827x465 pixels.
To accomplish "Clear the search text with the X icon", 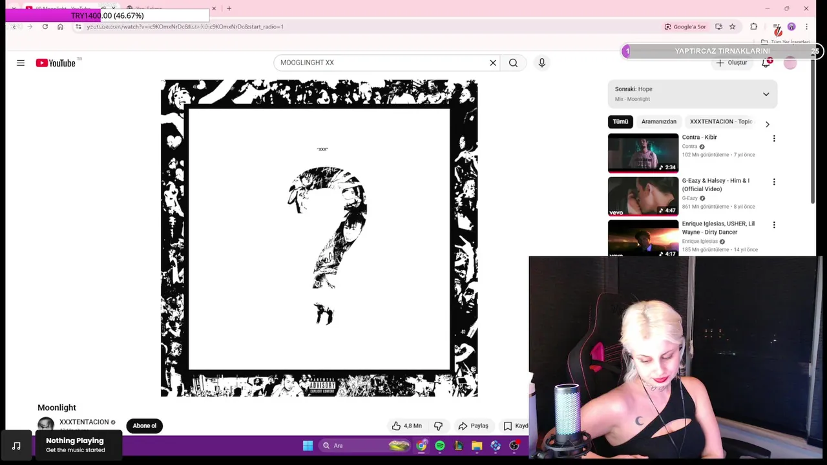I will point(493,63).
